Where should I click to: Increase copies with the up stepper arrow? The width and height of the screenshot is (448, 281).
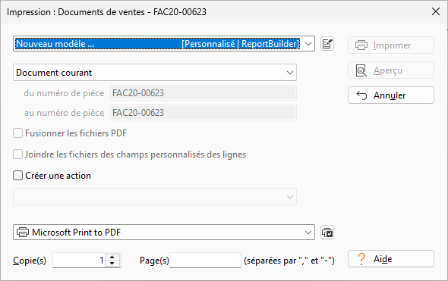112,257
